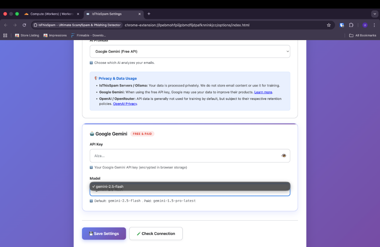380x247 pixels.
Task: Focus the API Key input field
Action: point(184,156)
